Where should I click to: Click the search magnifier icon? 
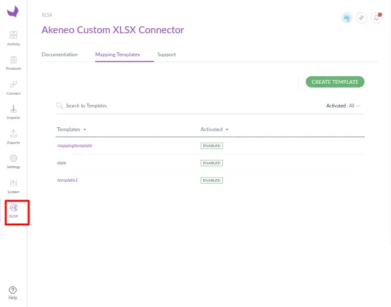(59, 106)
